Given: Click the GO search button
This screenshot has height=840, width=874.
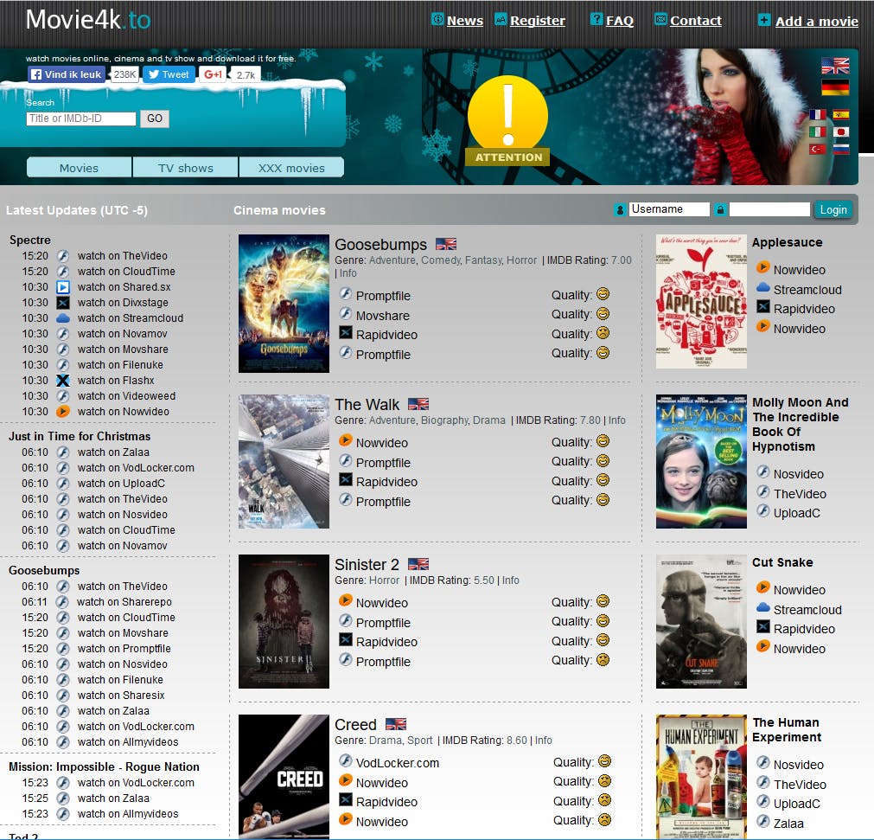Looking at the screenshot, I should tap(155, 119).
